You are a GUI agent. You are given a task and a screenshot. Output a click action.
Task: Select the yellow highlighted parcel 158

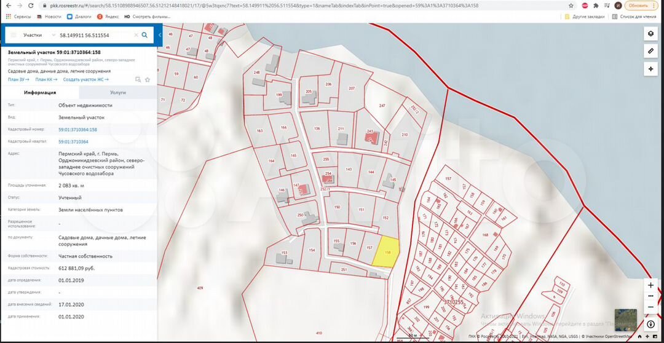(385, 253)
